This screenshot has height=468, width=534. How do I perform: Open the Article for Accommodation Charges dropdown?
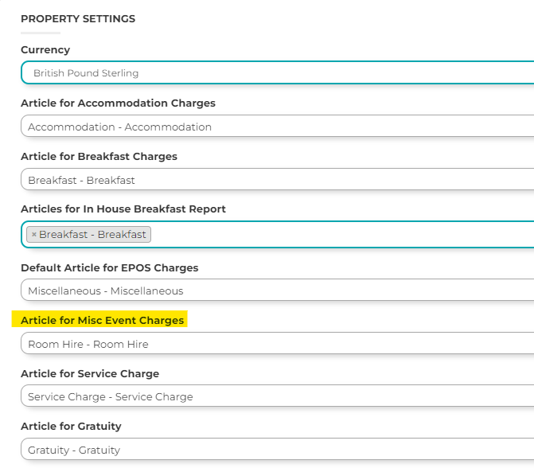tap(278, 126)
